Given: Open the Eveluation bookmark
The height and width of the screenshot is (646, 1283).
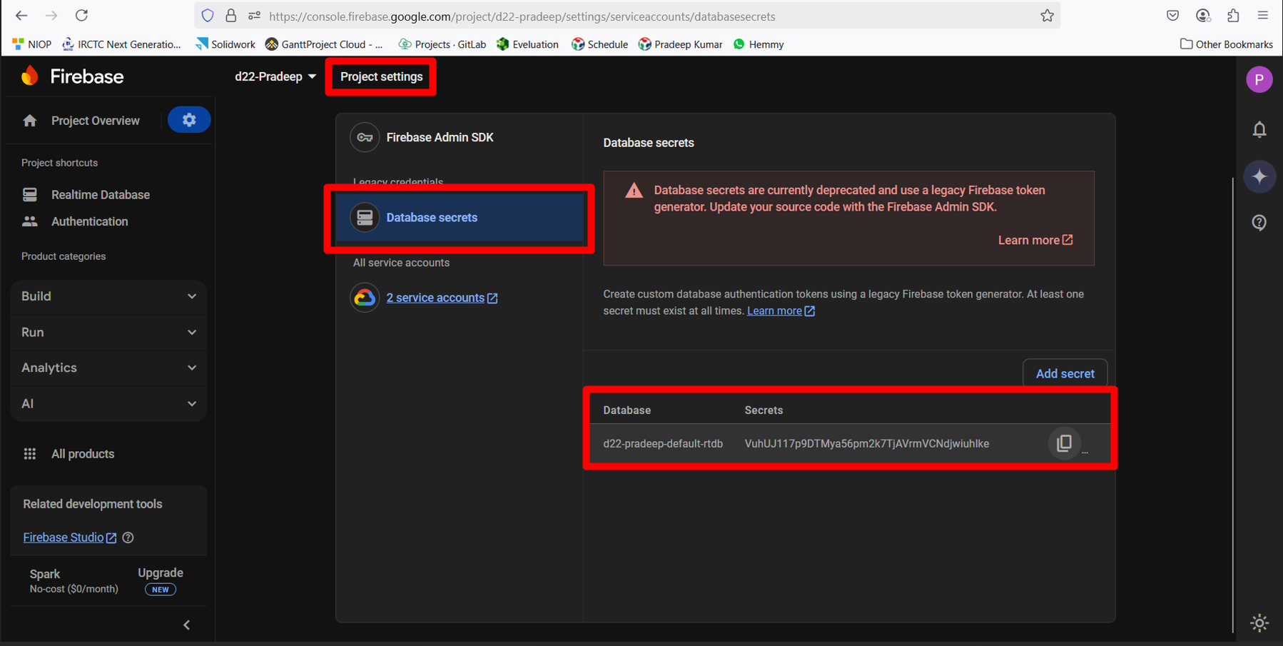Looking at the screenshot, I should 528,44.
